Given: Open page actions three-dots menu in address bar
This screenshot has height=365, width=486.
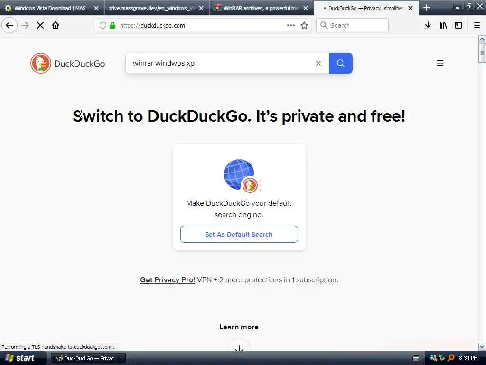Looking at the screenshot, I should point(291,25).
